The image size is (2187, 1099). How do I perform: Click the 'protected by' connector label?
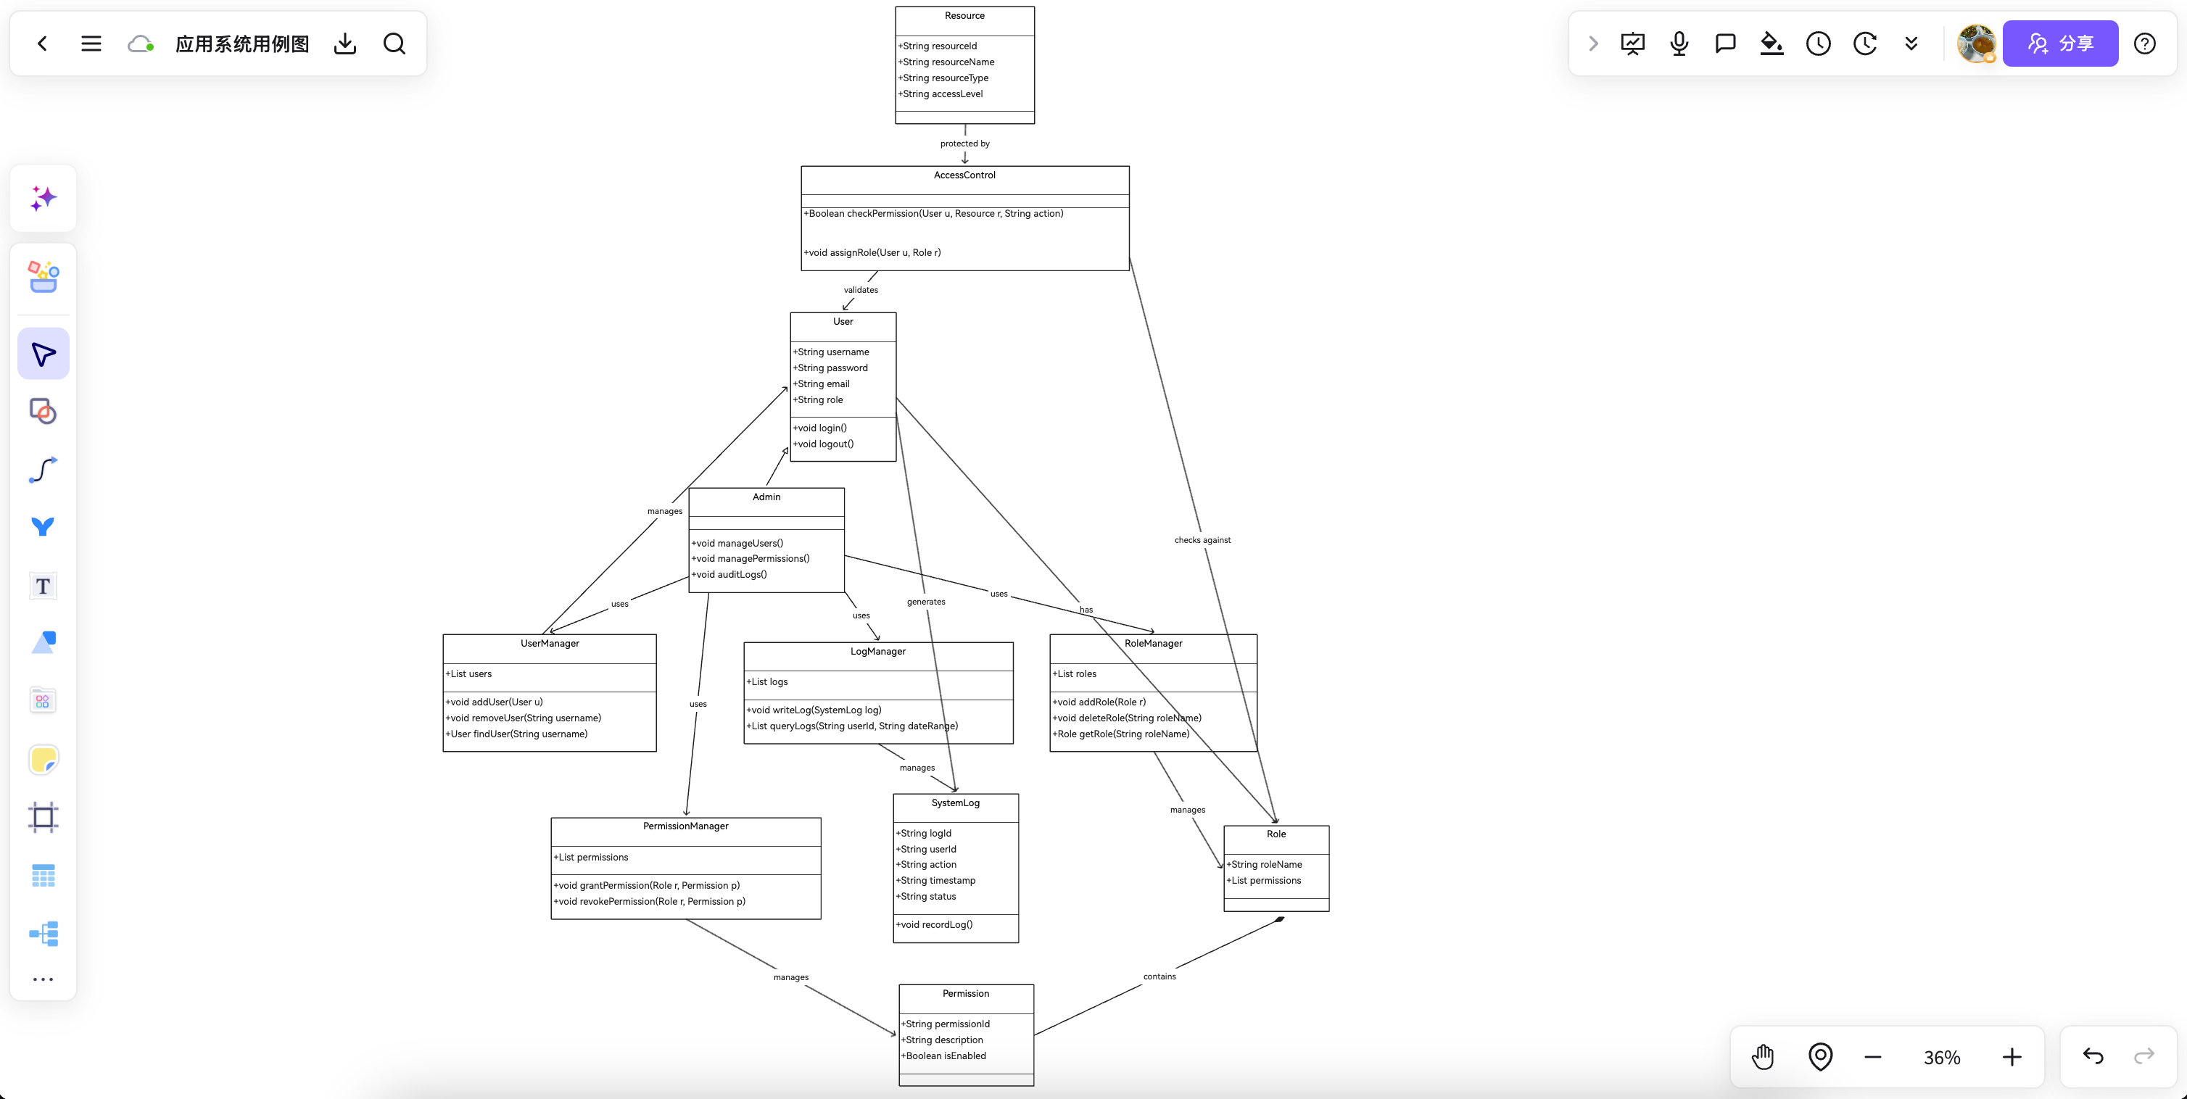click(x=964, y=144)
